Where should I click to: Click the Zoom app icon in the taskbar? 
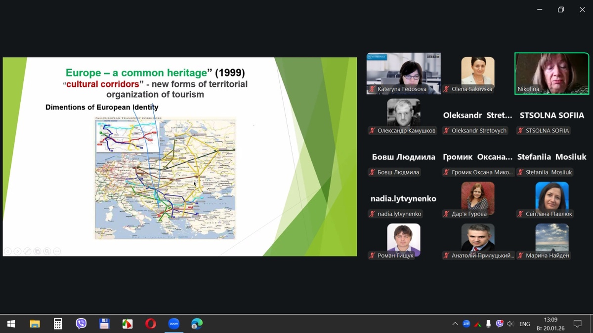(x=173, y=324)
